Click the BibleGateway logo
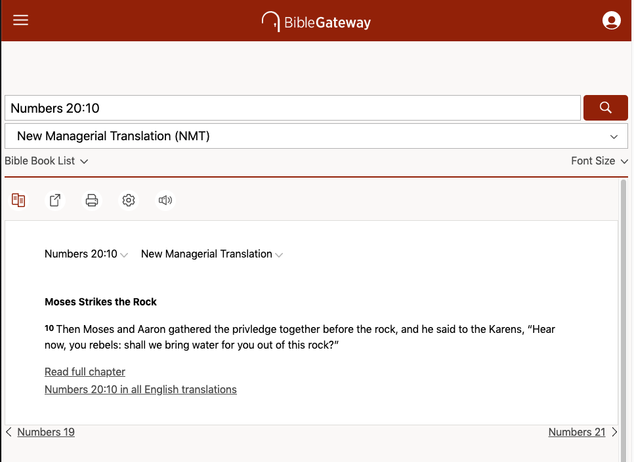 click(316, 22)
